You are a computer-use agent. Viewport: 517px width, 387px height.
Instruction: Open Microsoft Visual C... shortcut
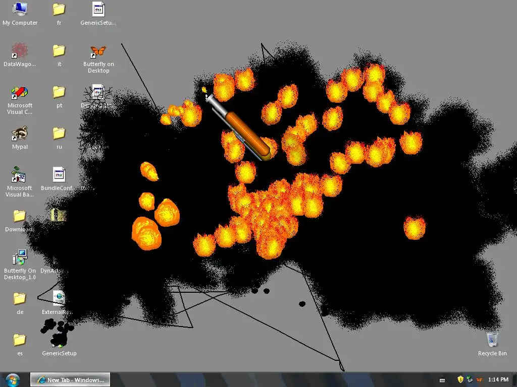coord(20,100)
